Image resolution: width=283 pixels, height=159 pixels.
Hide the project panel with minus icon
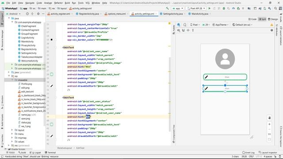pyautogui.click(x=43, y=14)
